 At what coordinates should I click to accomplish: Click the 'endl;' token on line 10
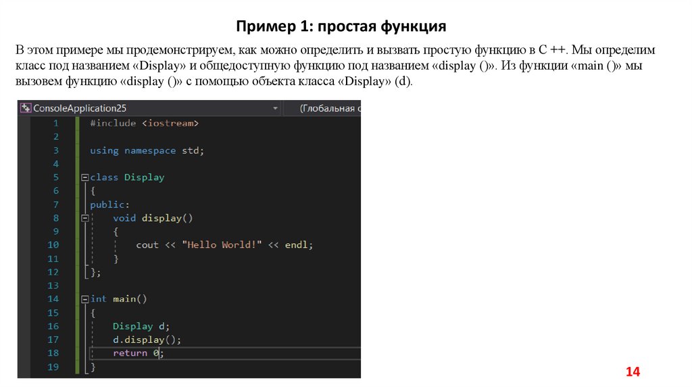299,245
